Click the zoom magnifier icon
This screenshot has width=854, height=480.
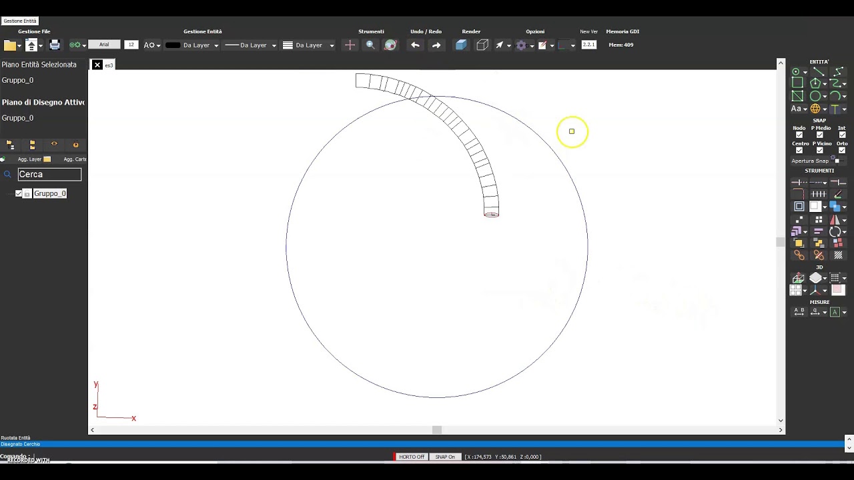point(370,45)
